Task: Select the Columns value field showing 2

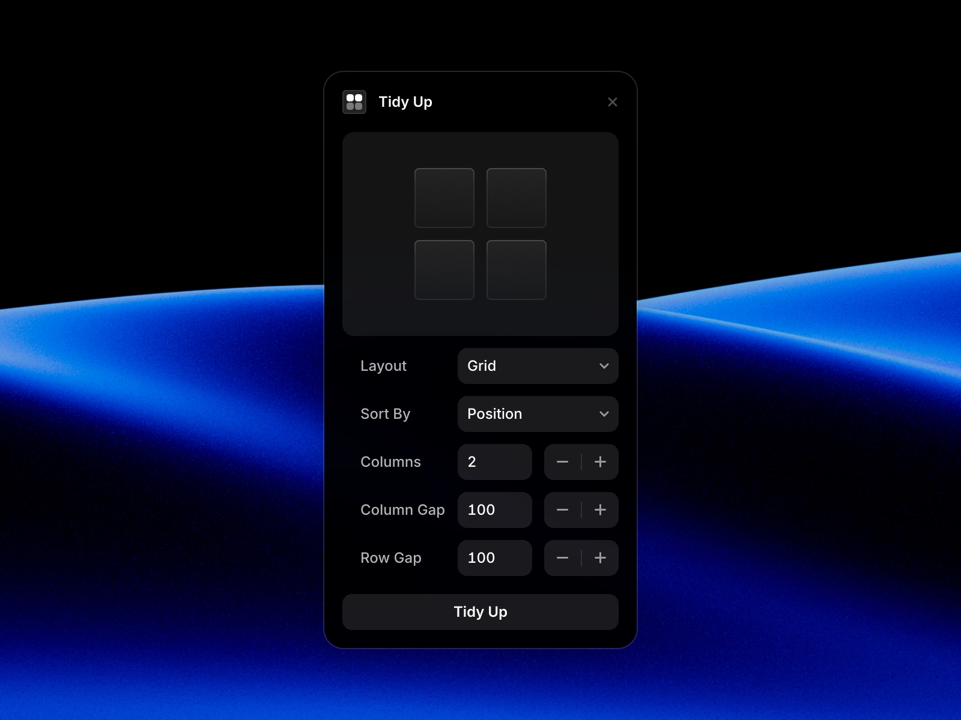Action: [494, 462]
